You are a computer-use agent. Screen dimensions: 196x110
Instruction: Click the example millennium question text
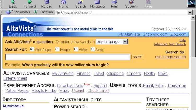pyautogui.click(x=65, y=65)
